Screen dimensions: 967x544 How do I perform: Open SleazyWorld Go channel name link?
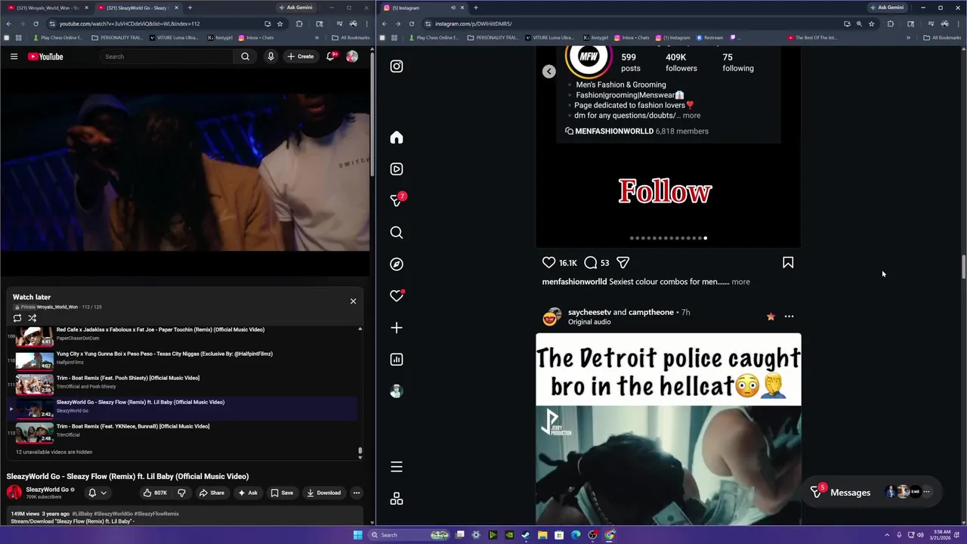tap(48, 490)
